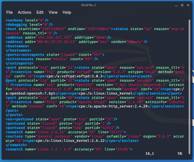The height and width of the screenshot is (162, 194).
Task: Click the Apache version value 2.4.29
Action: (135, 102)
